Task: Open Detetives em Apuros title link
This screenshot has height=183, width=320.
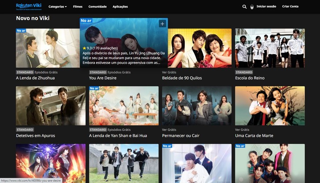Action: tap(36, 135)
